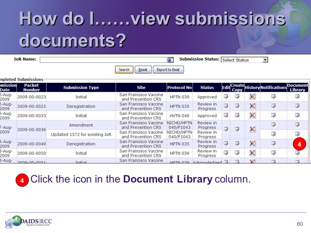311x233 pixels.
Task: Click the Submission Type column header
Action: click(81, 87)
